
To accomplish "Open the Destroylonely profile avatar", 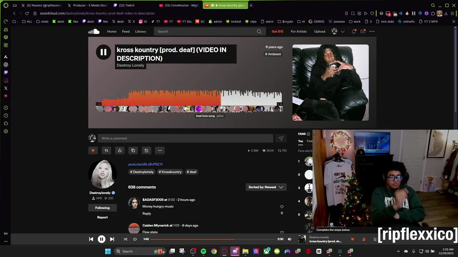I will click(x=102, y=174).
